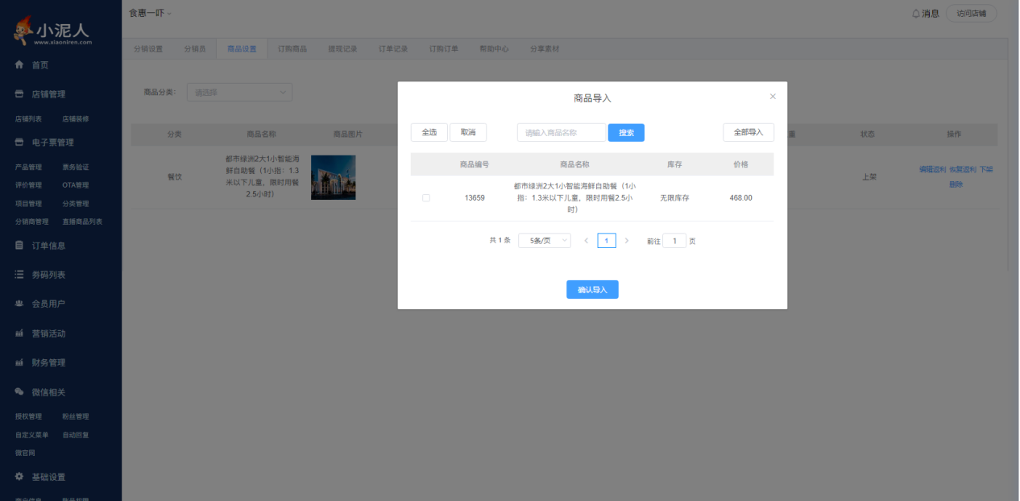This screenshot has height=501, width=1020.
Task: Click the members icon beside 会员用户
Action: pos(19,304)
